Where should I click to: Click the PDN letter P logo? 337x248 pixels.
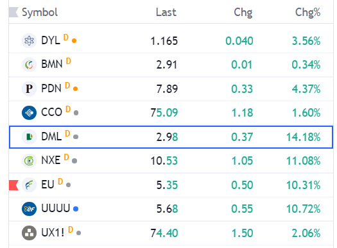coord(29,88)
